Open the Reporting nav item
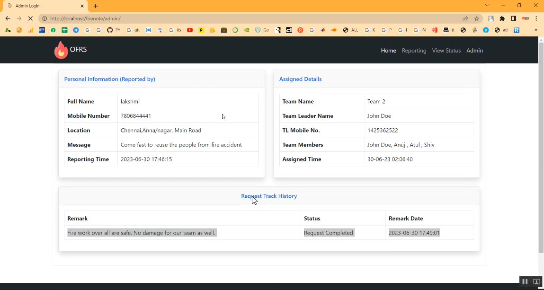Viewport: 544px width, 290px height. [414, 51]
